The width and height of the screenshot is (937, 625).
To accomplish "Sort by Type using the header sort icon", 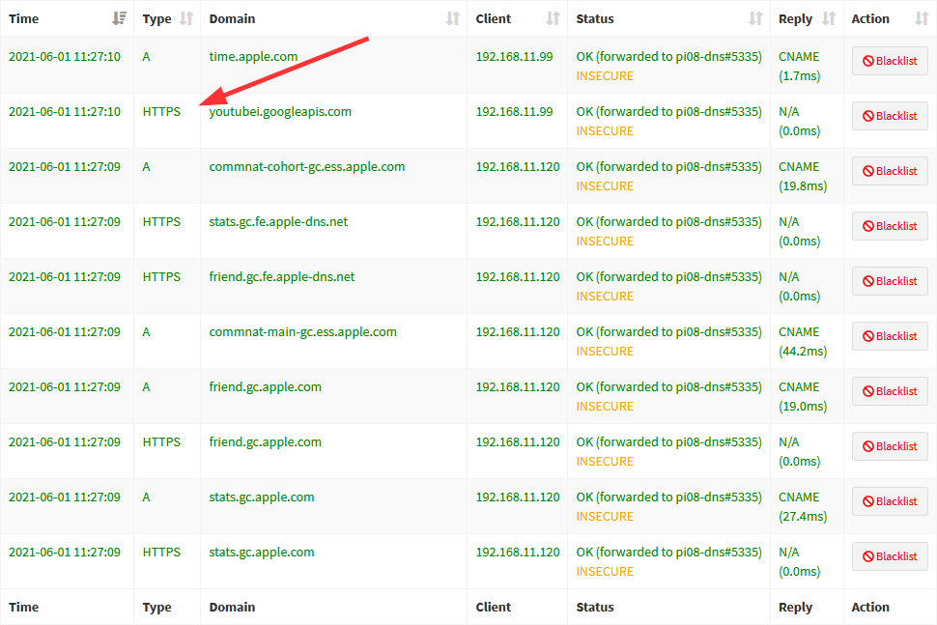I will click(x=186, y=18).
